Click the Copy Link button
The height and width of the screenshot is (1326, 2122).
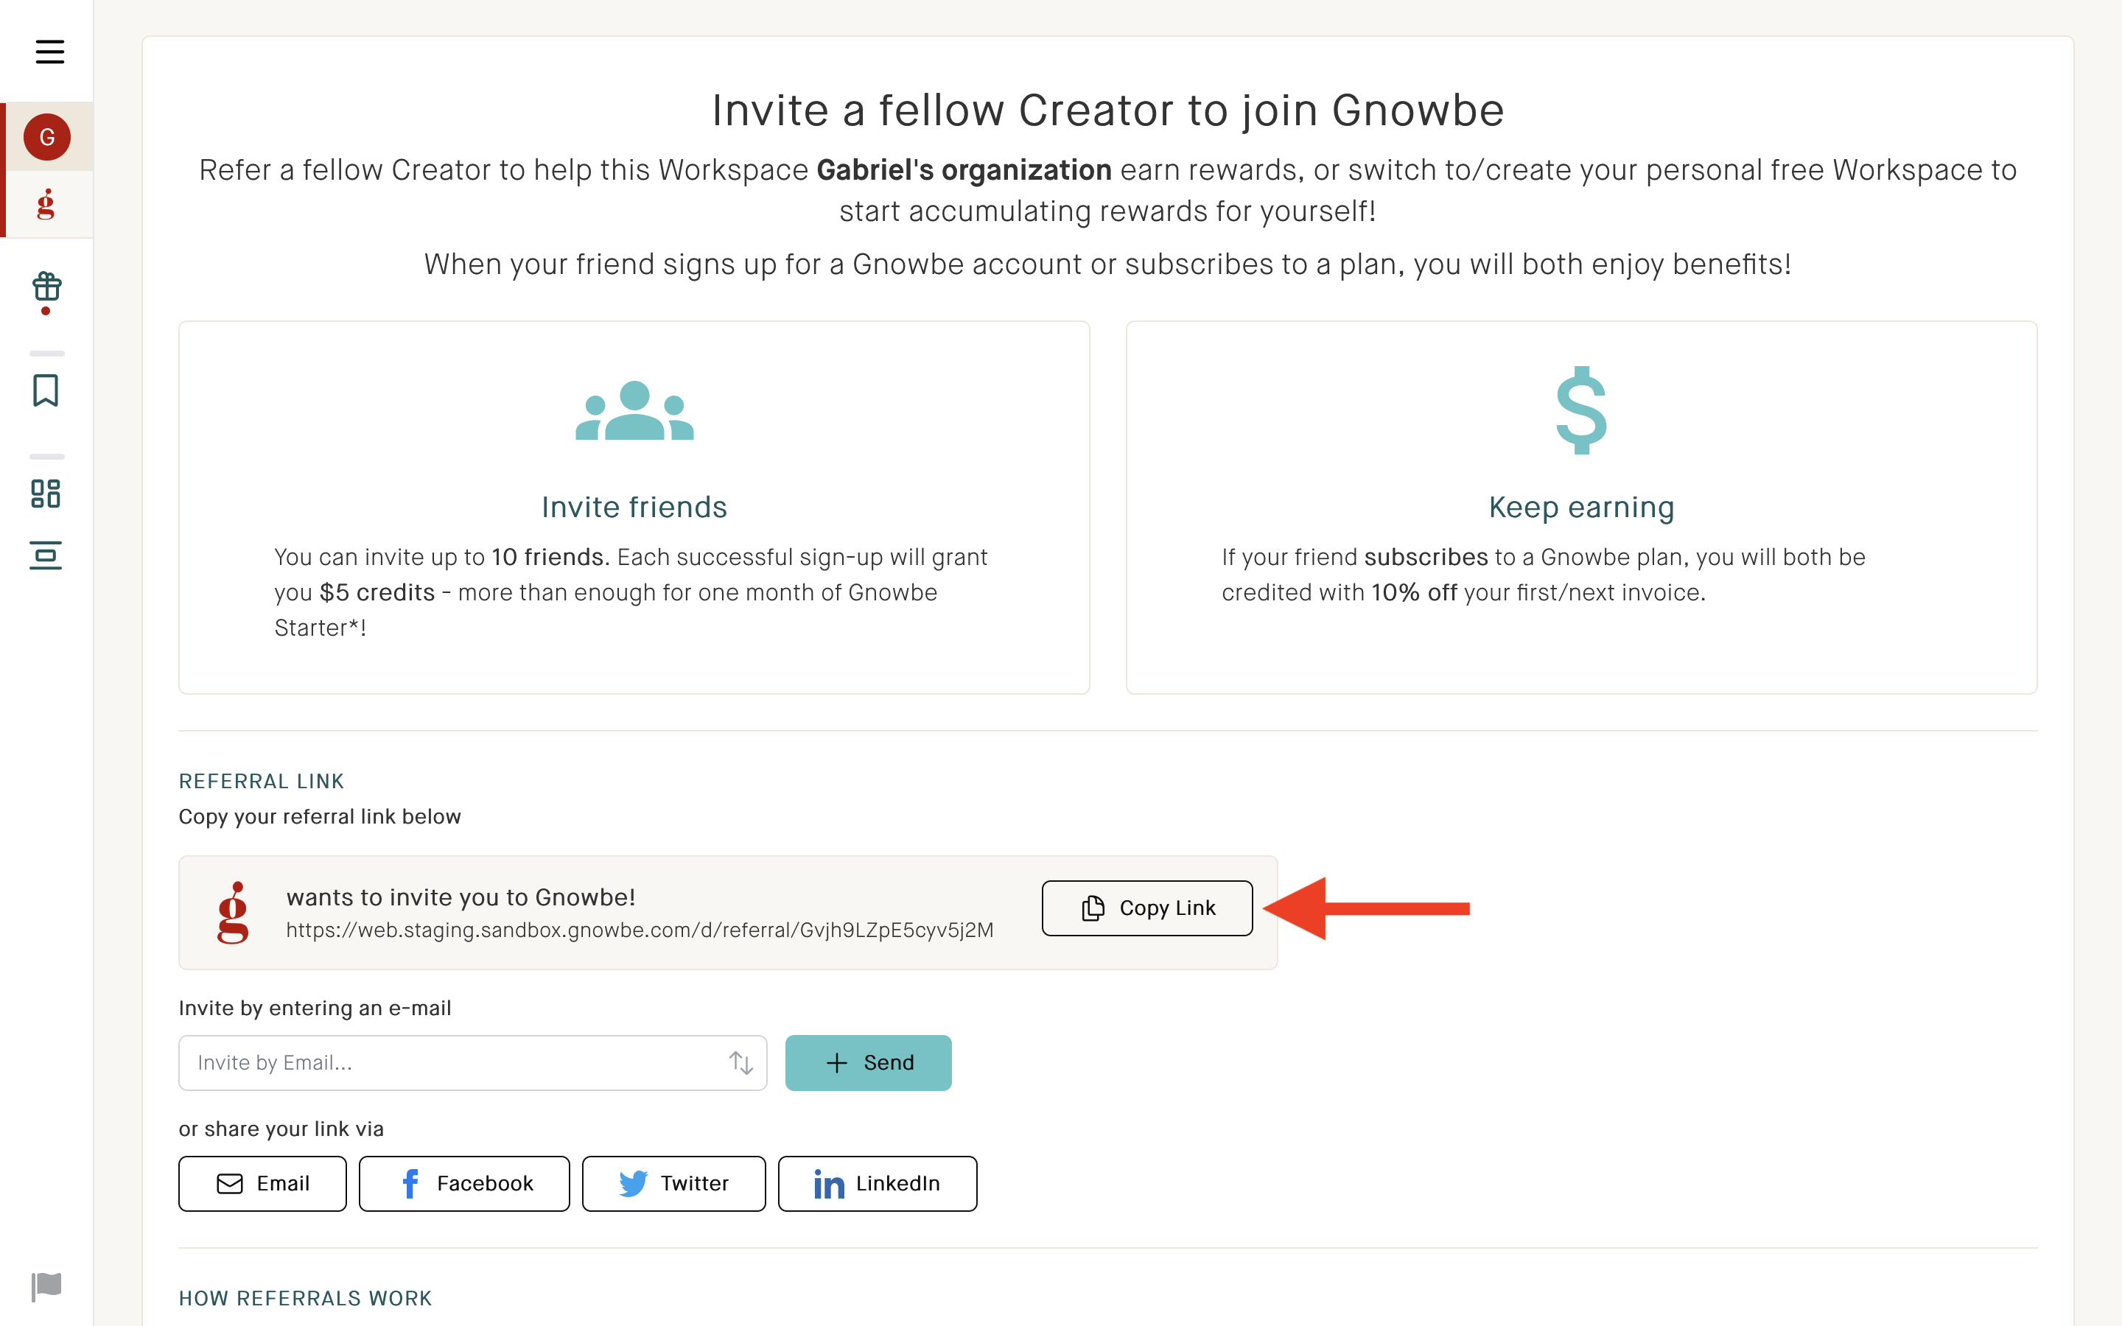pos(1147,908)
